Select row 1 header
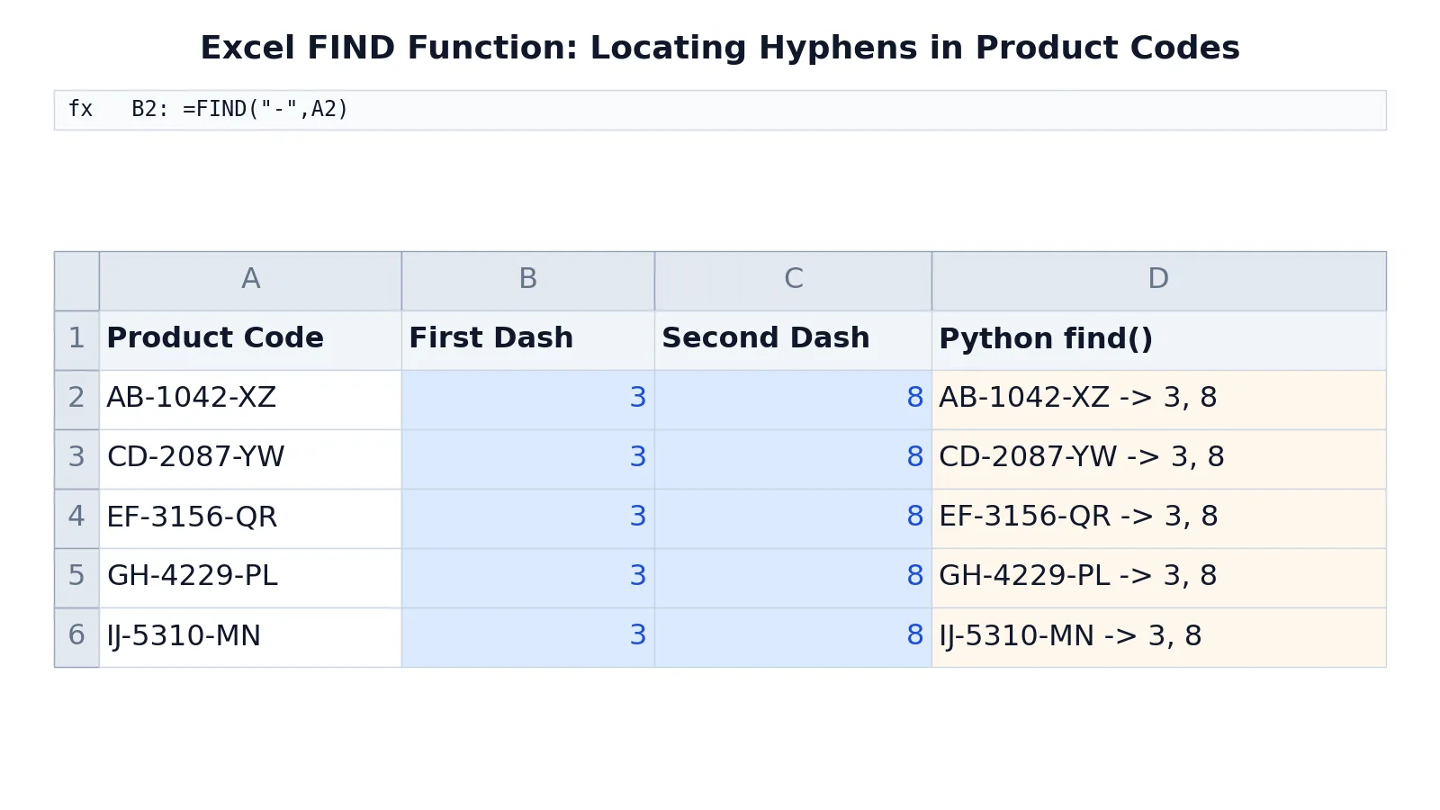Viewport: 1440px width, 810px height. click(x=76, y=340)
